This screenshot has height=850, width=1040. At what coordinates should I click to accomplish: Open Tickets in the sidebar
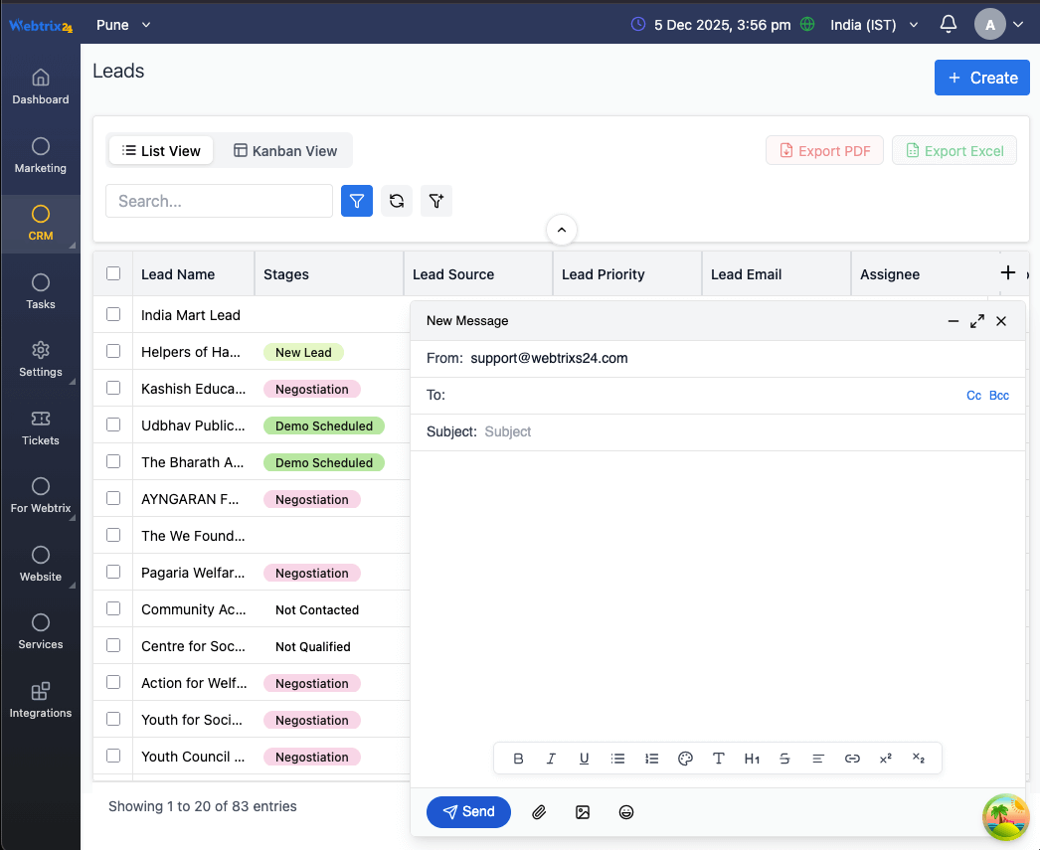[41, 427]
